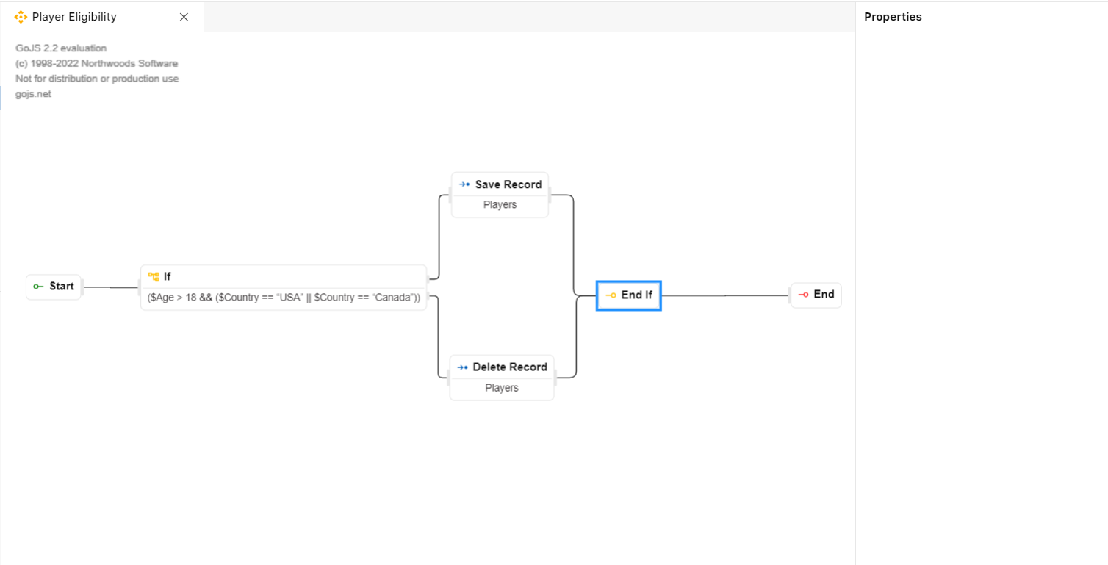Click Players under Delete Record
The width and height of the screenshot is (1108, 565).
(502, 388)
